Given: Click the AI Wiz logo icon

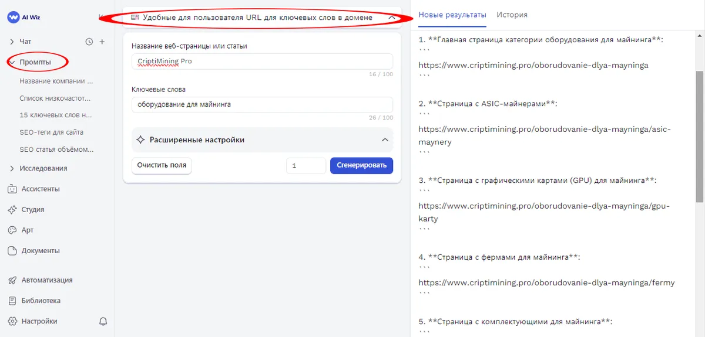Looking at the screenshot, I should (x=14, y=18).
